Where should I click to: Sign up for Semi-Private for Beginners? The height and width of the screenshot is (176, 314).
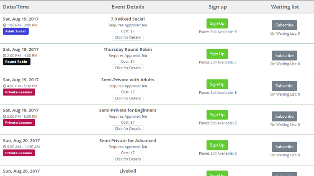pos(217,115)
